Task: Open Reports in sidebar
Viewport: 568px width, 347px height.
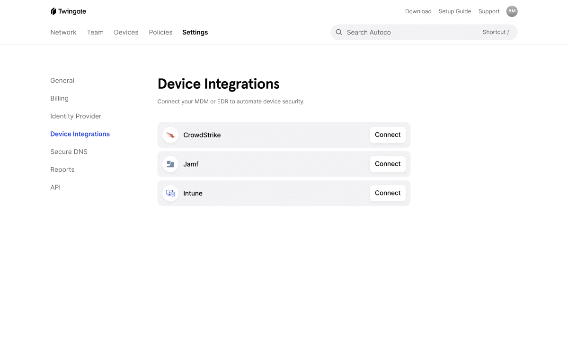Action: 62,169
